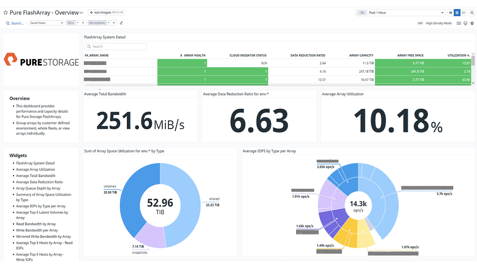Screen dimensions: 477x268
Task: Open Read Bandwidth by Array link
Action: point(36,224)
